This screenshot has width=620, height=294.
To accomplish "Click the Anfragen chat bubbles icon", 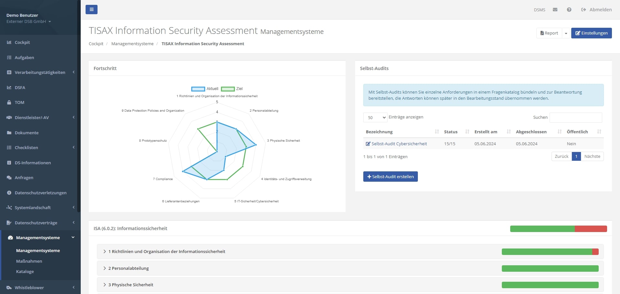I will tap(9, 177).
